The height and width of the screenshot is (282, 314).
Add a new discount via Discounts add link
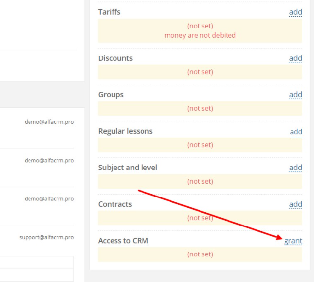[x=296, y=58]
